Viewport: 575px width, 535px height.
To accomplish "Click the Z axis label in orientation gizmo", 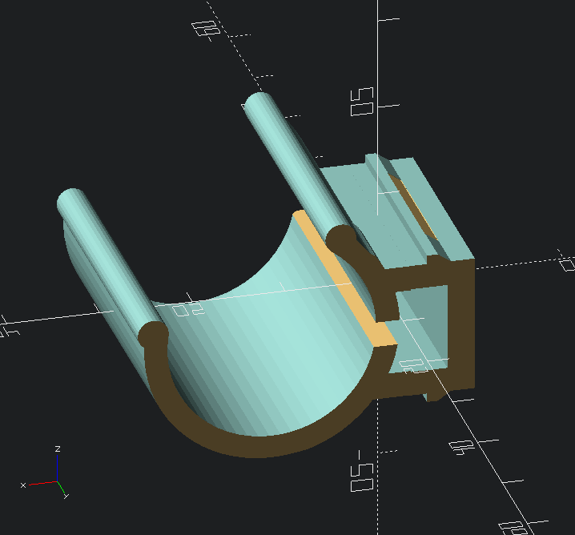I will tap(56, 449).
